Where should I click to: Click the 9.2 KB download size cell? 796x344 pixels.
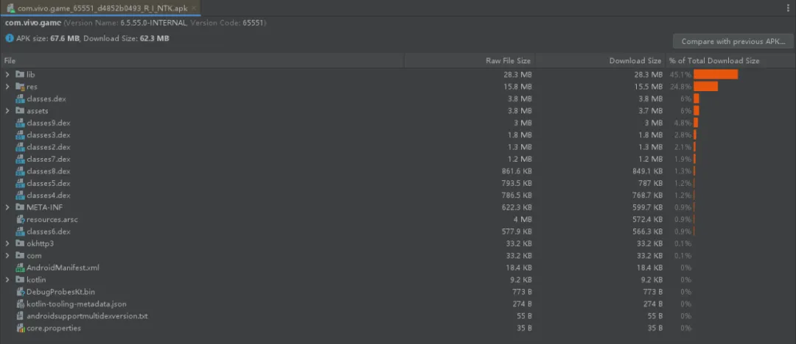coord(652,279)
